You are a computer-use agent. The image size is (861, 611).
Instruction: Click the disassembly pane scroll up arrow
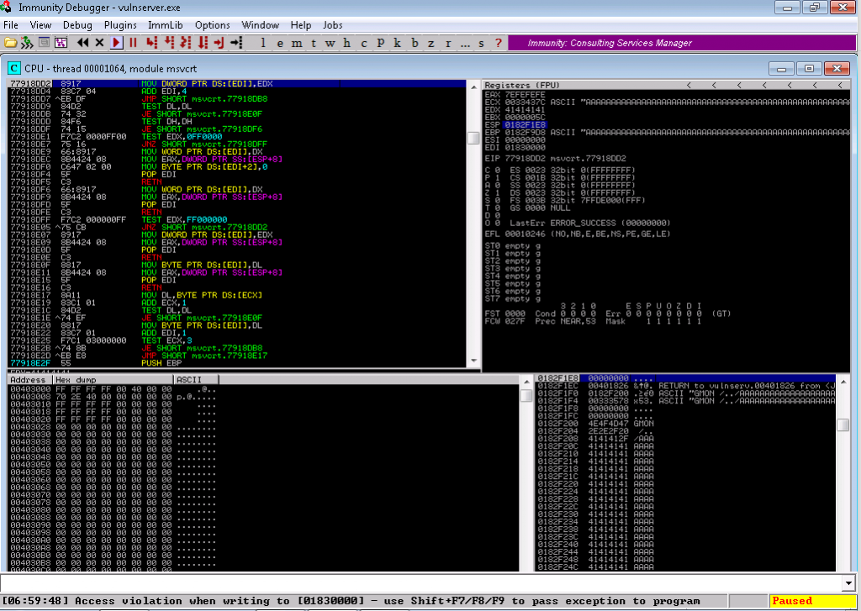tap(473, 87)
